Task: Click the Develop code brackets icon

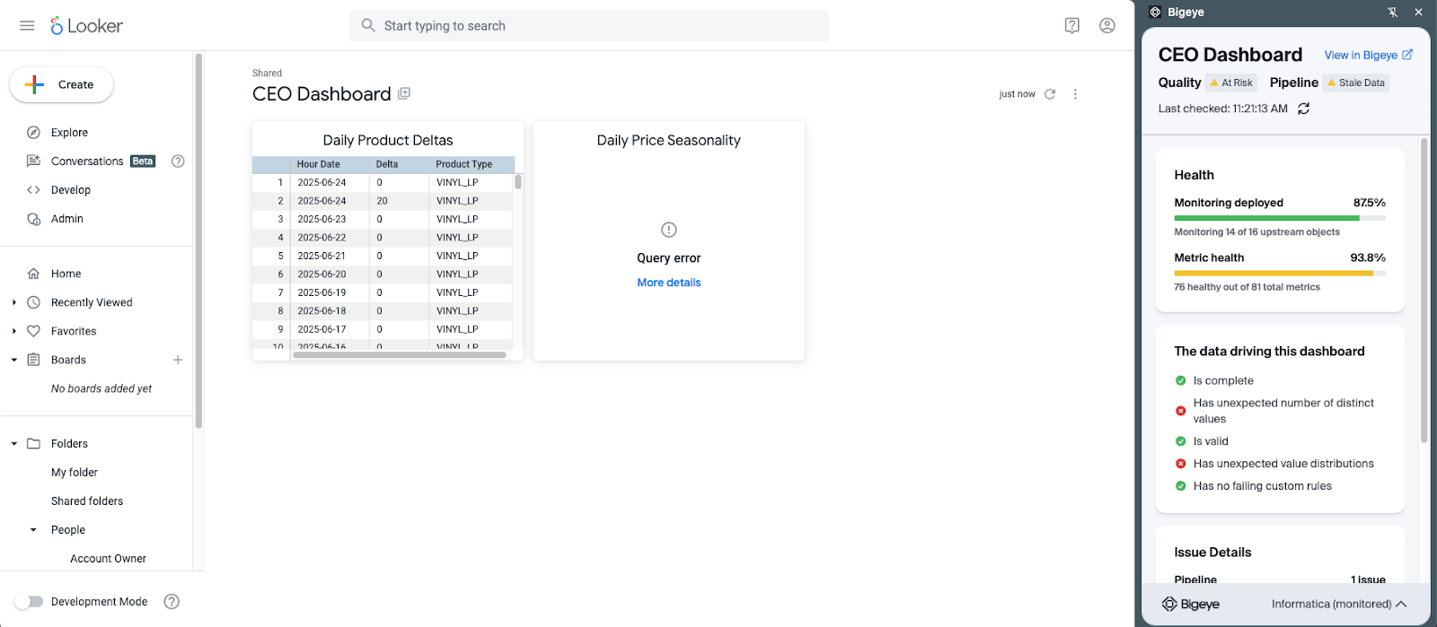Action: pyautogui.click(x=33, y=190)
